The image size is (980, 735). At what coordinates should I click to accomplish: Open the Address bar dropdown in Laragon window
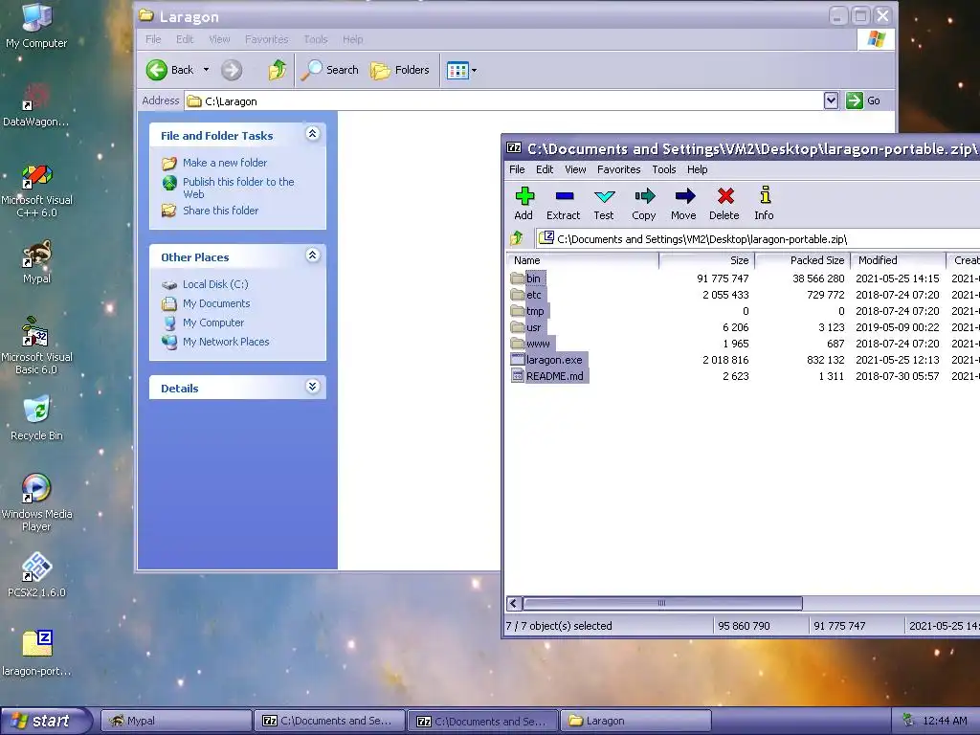click(x=831, y=100)
